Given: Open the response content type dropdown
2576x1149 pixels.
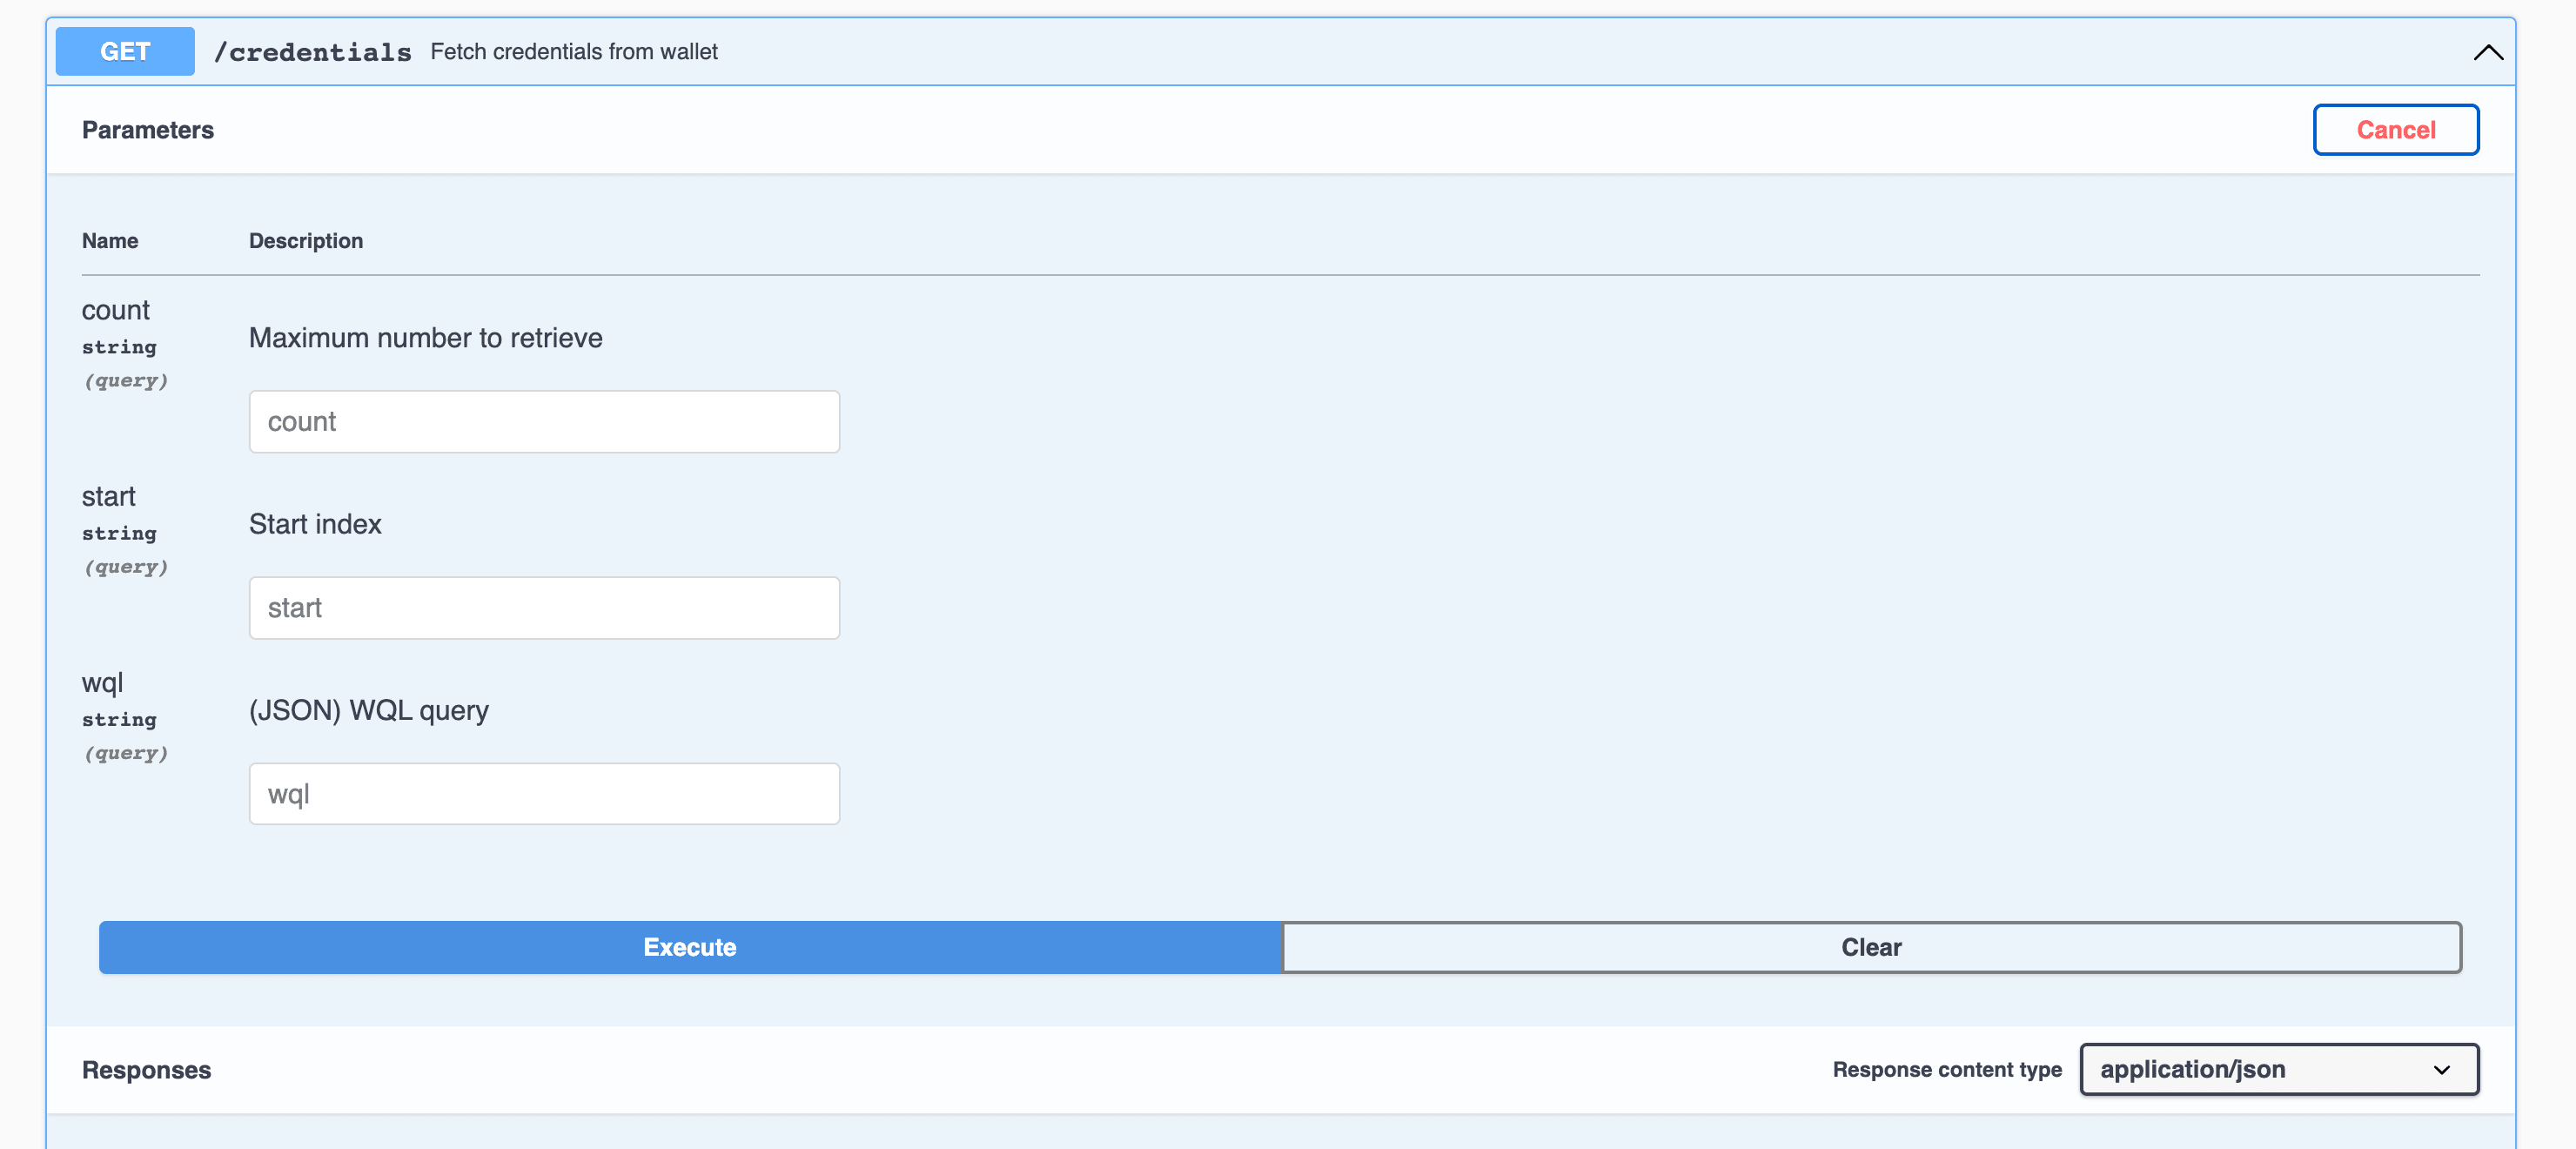Looking at the screenshot, I should tap(2277, 1068).
